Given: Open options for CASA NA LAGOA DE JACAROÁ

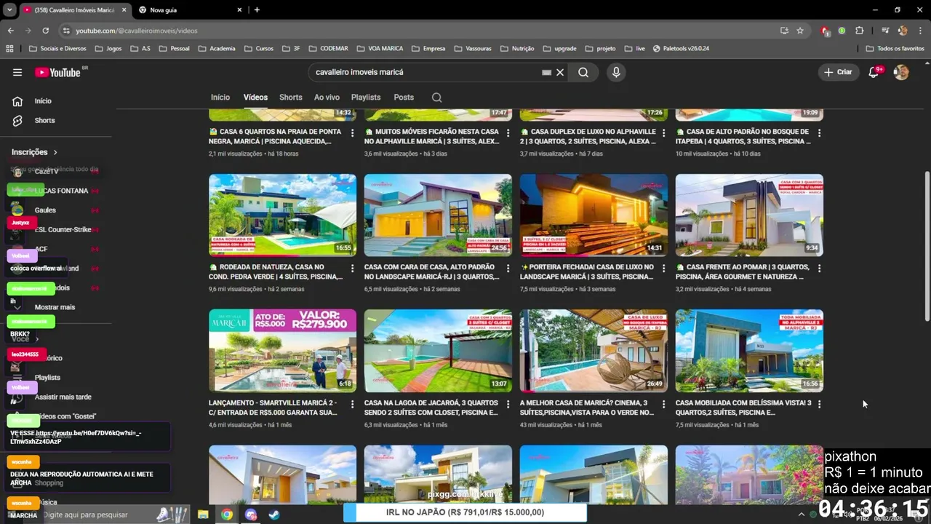Looking at the screenshot, I should [508, 404].
